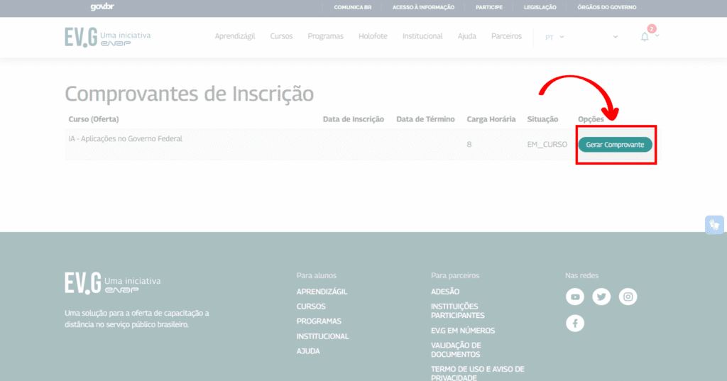Click the Carga Horária column header
The width and height of the screenshot is (727, 381).
(491, 119)
